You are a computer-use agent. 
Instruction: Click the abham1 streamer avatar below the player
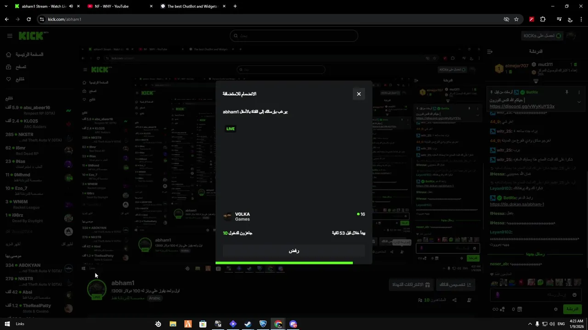pos(96,289)
